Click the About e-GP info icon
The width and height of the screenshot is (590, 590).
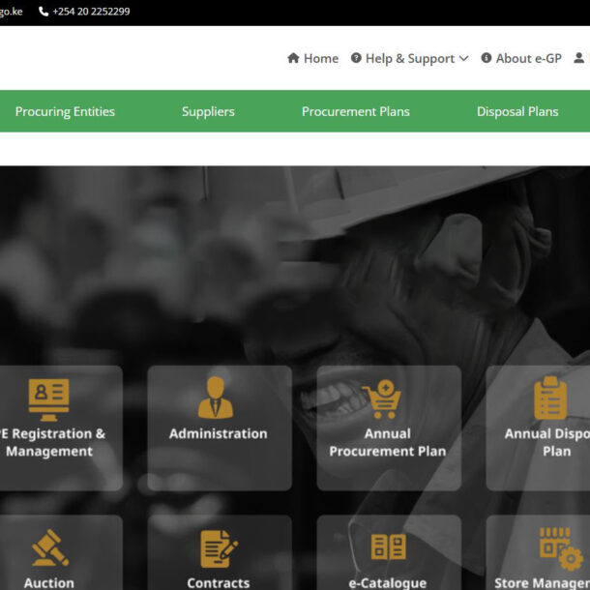click(x=487, y=58)
